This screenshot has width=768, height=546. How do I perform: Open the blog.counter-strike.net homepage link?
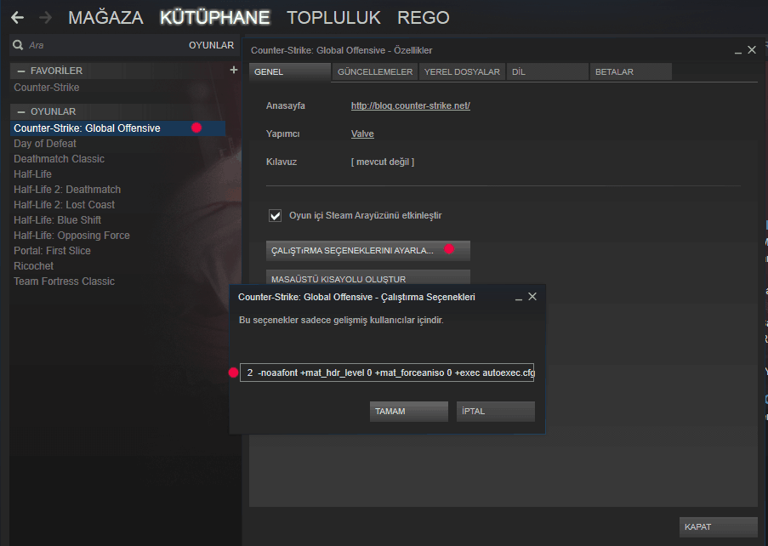tap(411, 105)
